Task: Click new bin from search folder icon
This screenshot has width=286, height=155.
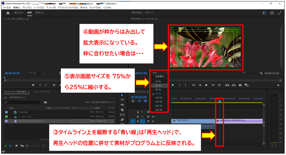Action: pos(45,102)
